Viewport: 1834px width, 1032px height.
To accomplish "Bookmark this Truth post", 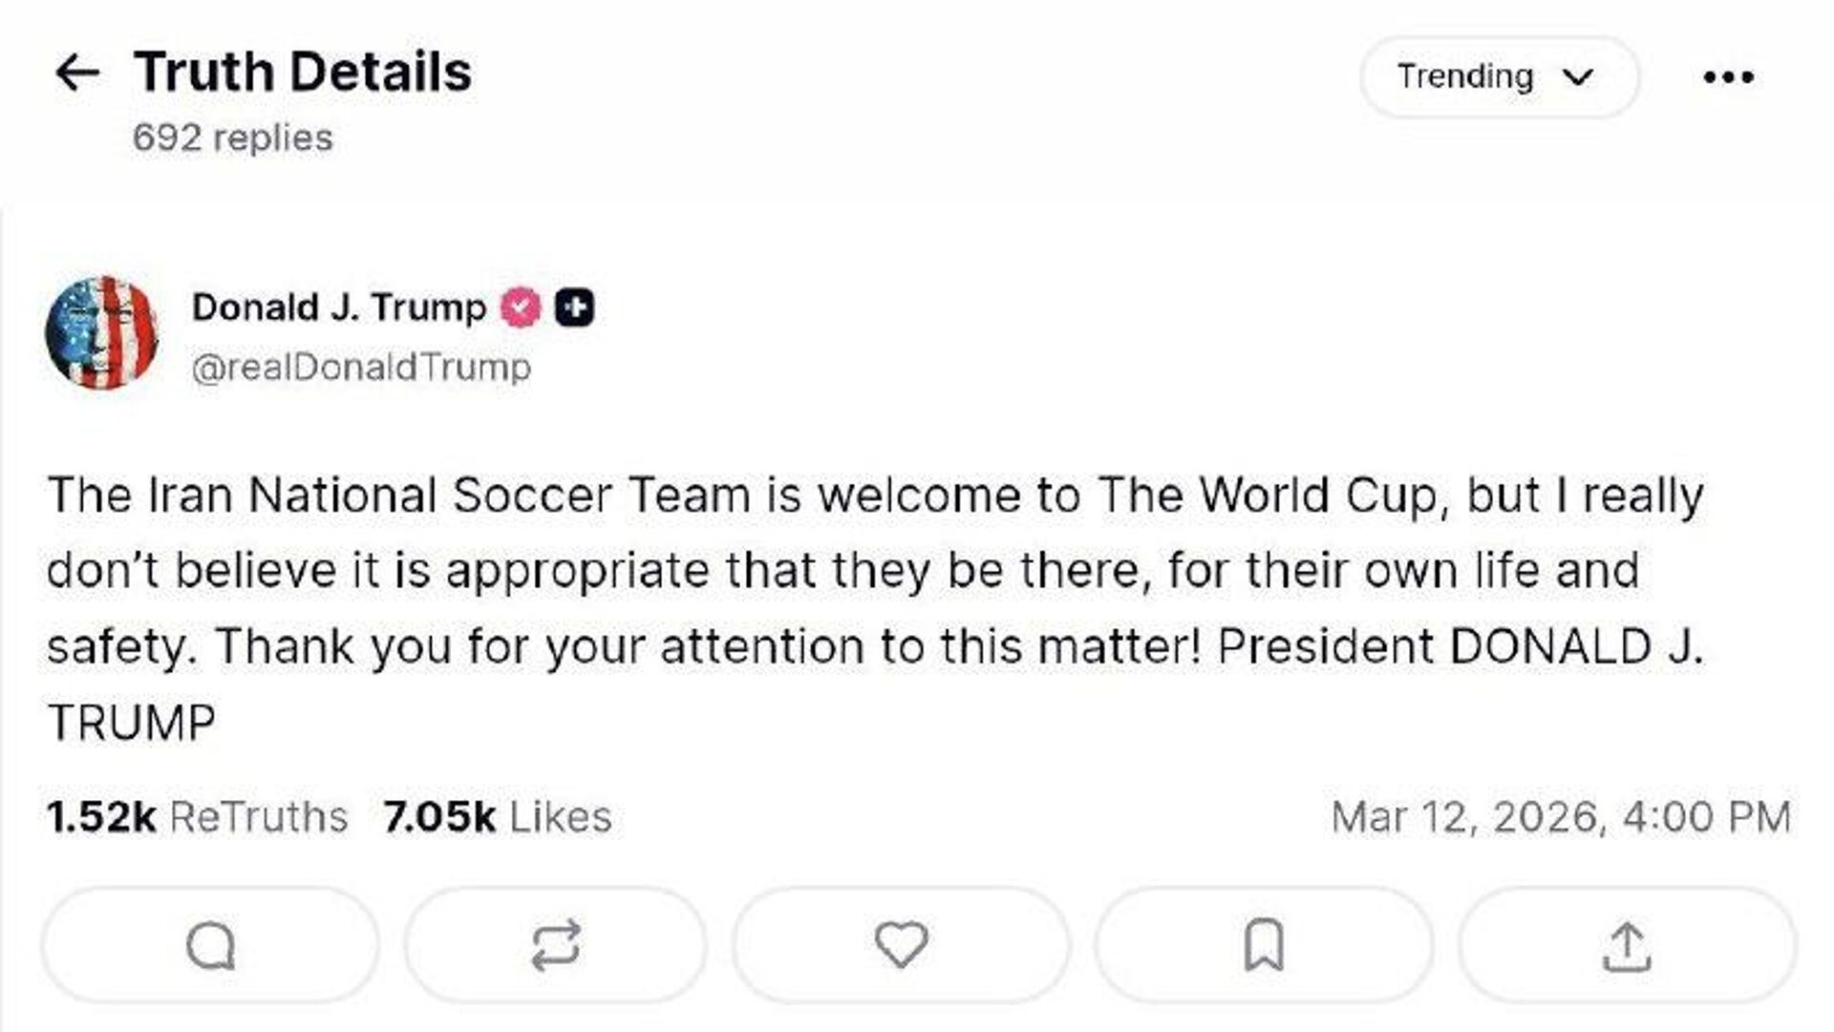I will [1264, 945].
